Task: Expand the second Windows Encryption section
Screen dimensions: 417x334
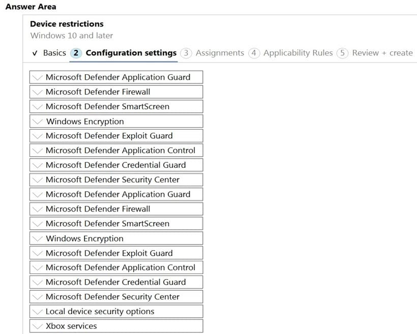Action: click(116, 238)
